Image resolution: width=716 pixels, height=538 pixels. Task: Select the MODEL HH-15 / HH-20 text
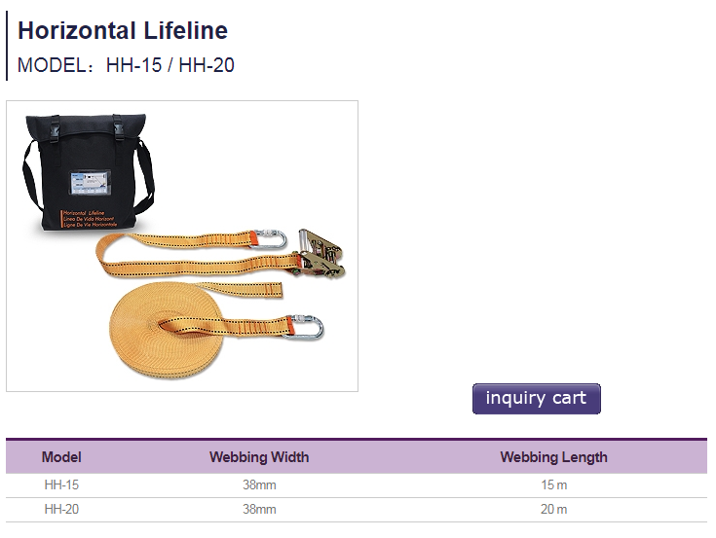pos(126,65)
